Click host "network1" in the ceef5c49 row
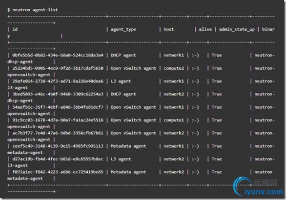This screenshot has height=200, width=286. (x=174, y=146)
